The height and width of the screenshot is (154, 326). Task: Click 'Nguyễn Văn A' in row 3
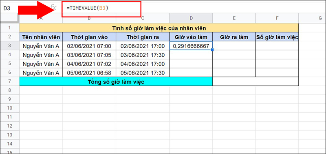click(x=41, y=46)
